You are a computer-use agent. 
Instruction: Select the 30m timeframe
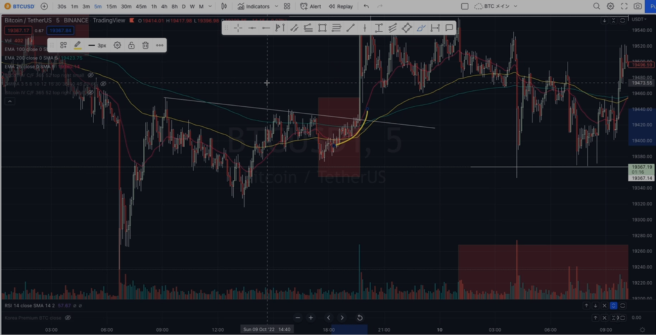coord(126,6)
